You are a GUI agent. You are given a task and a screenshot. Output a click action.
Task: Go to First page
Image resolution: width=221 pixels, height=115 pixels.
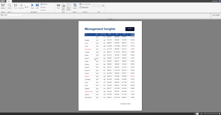point(15,6)
